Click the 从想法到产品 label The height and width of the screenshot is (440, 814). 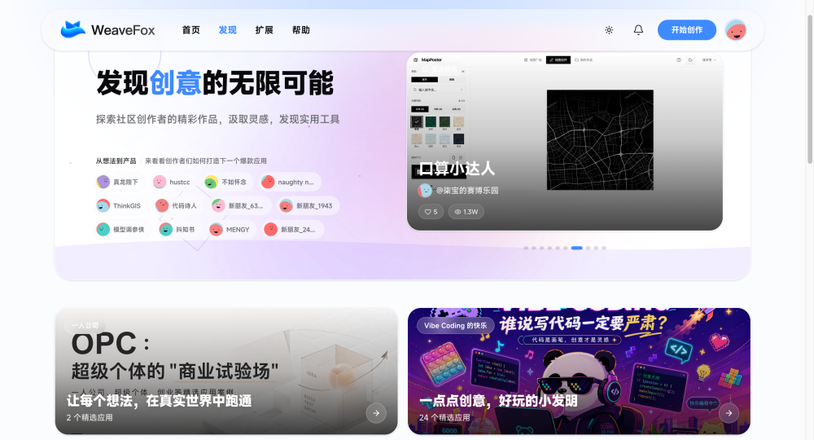[116, 161]
